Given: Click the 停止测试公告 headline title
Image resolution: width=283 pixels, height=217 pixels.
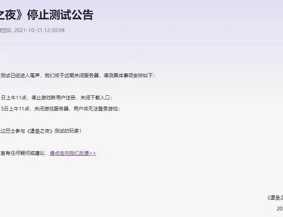Looking at the screenshot, I should 60,15.
